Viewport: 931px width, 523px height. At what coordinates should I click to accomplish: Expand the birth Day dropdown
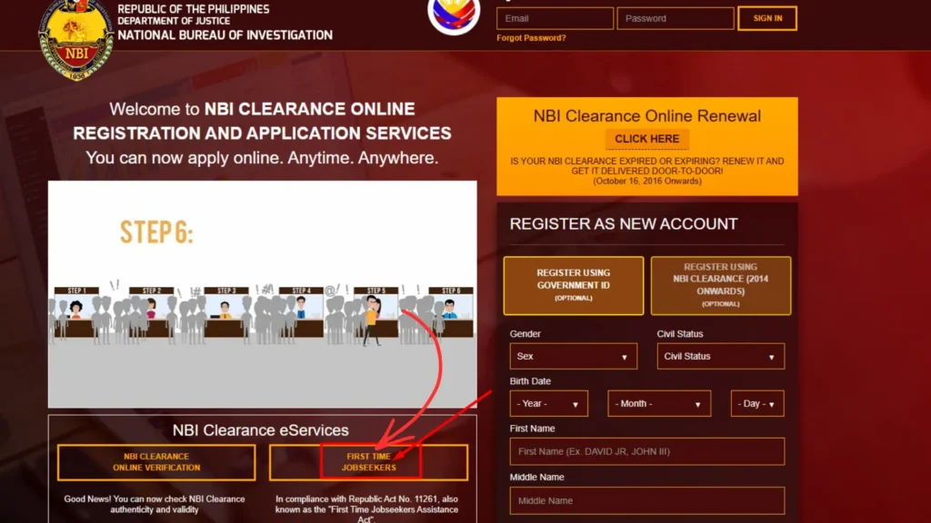pyautogui.click(x=757, y=404)
